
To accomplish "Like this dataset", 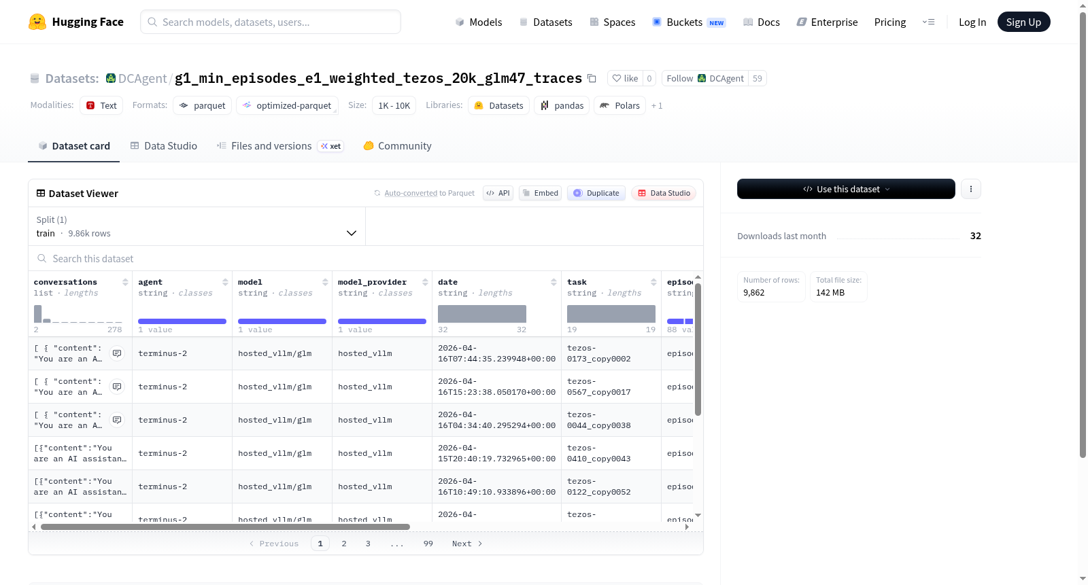I will (625, 78).
